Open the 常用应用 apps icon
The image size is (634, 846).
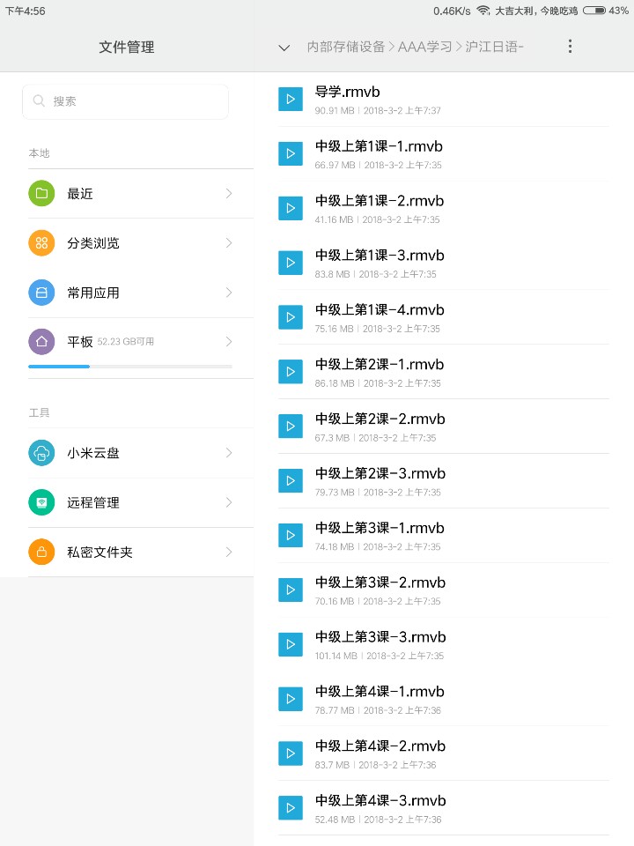[41, 293]
